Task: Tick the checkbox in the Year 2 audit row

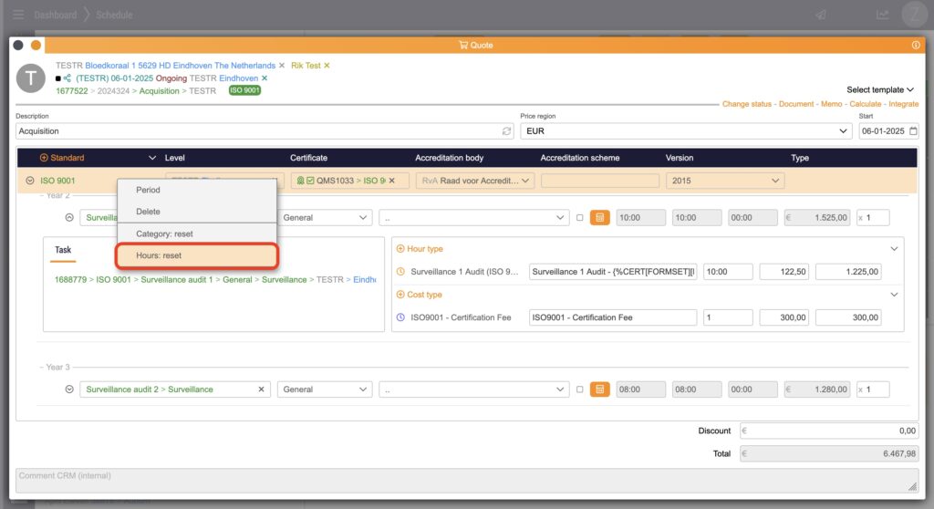Action: pos(579,218)
